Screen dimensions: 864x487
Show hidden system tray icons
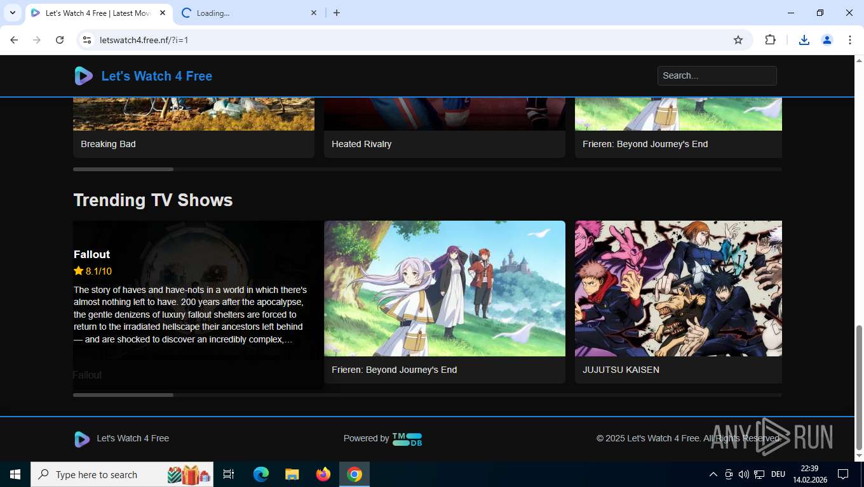coord(713,474)
